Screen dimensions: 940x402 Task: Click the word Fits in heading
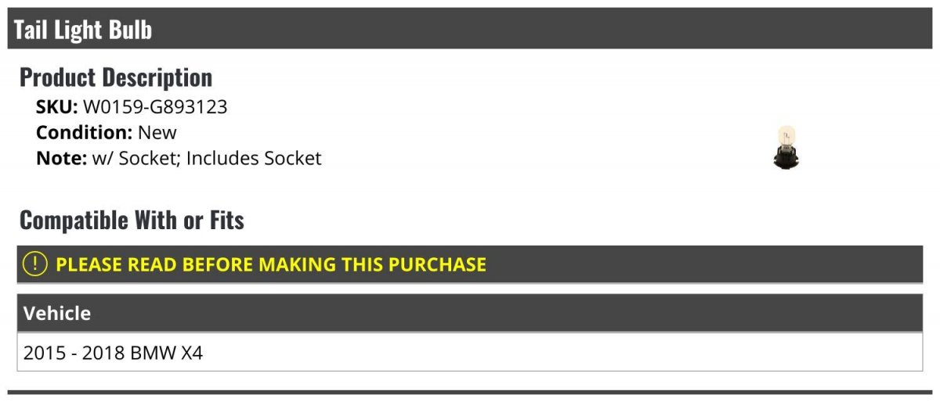(226, 221)
